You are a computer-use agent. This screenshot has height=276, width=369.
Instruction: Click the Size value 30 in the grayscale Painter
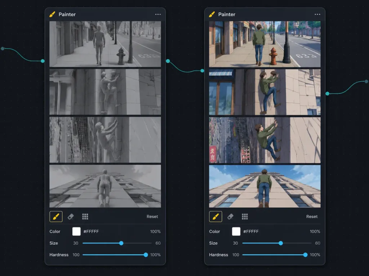(76, 243)
